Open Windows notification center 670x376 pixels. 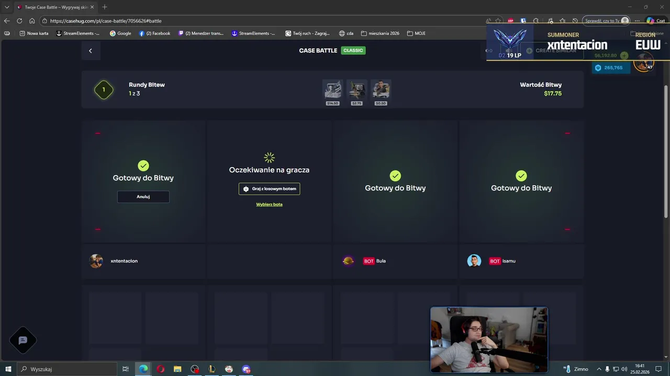pyautogui.click(x=658, y=369)
